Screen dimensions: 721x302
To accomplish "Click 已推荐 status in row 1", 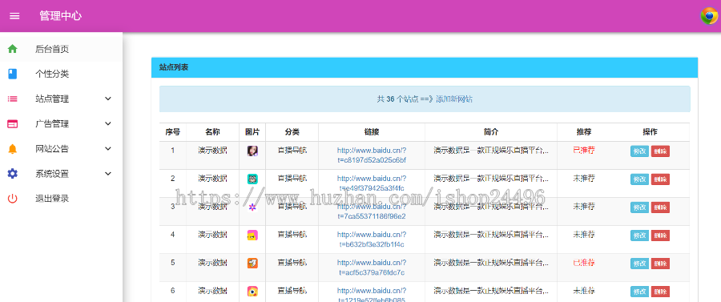I will [583, 150].
